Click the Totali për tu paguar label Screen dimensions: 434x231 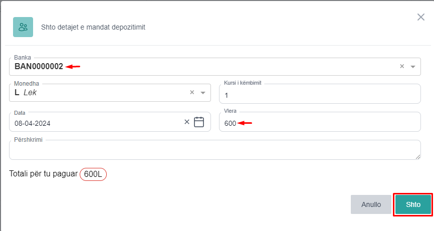point(44,174)
